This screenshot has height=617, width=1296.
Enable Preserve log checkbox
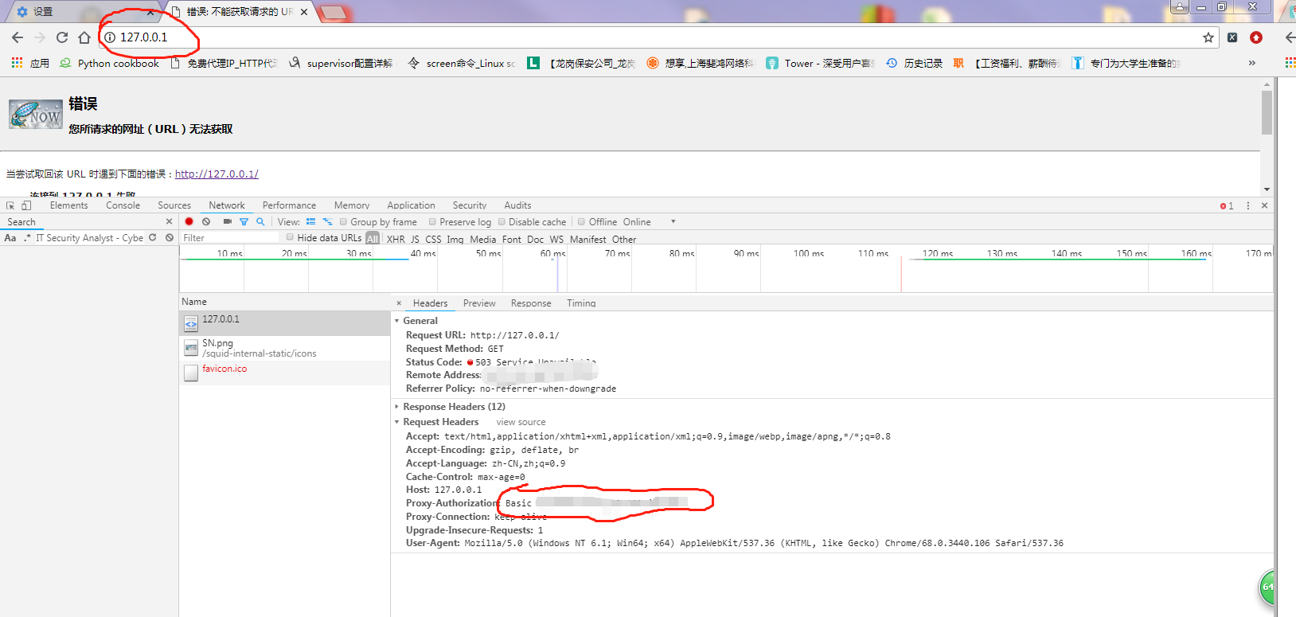click(x=432, y=222)
